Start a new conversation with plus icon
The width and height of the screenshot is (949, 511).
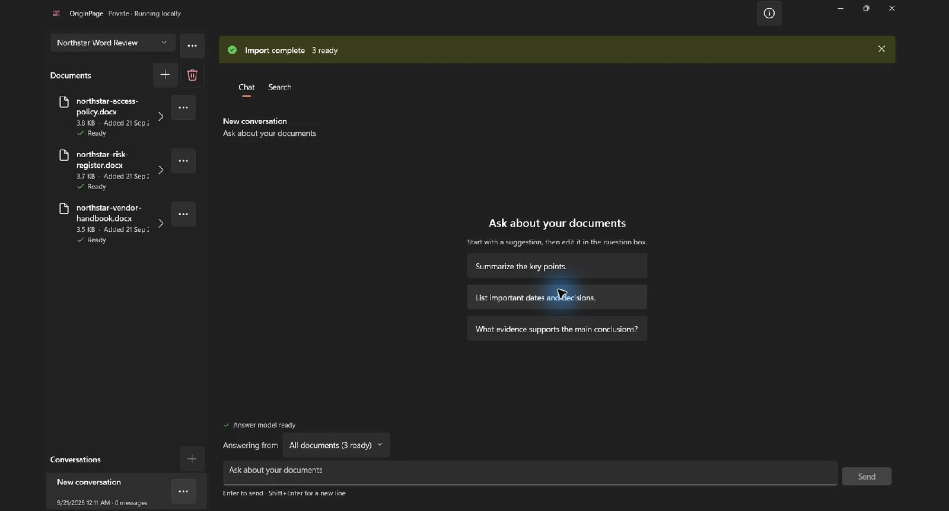pyautogui.click(x=192, y=459)
